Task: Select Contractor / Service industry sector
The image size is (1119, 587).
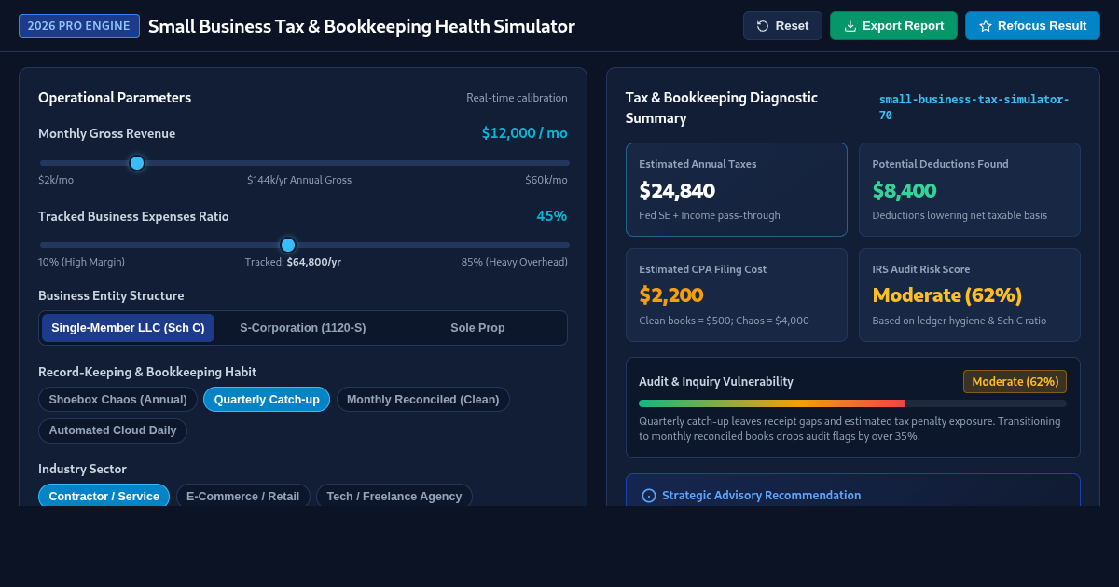Action: coord(104,496)
